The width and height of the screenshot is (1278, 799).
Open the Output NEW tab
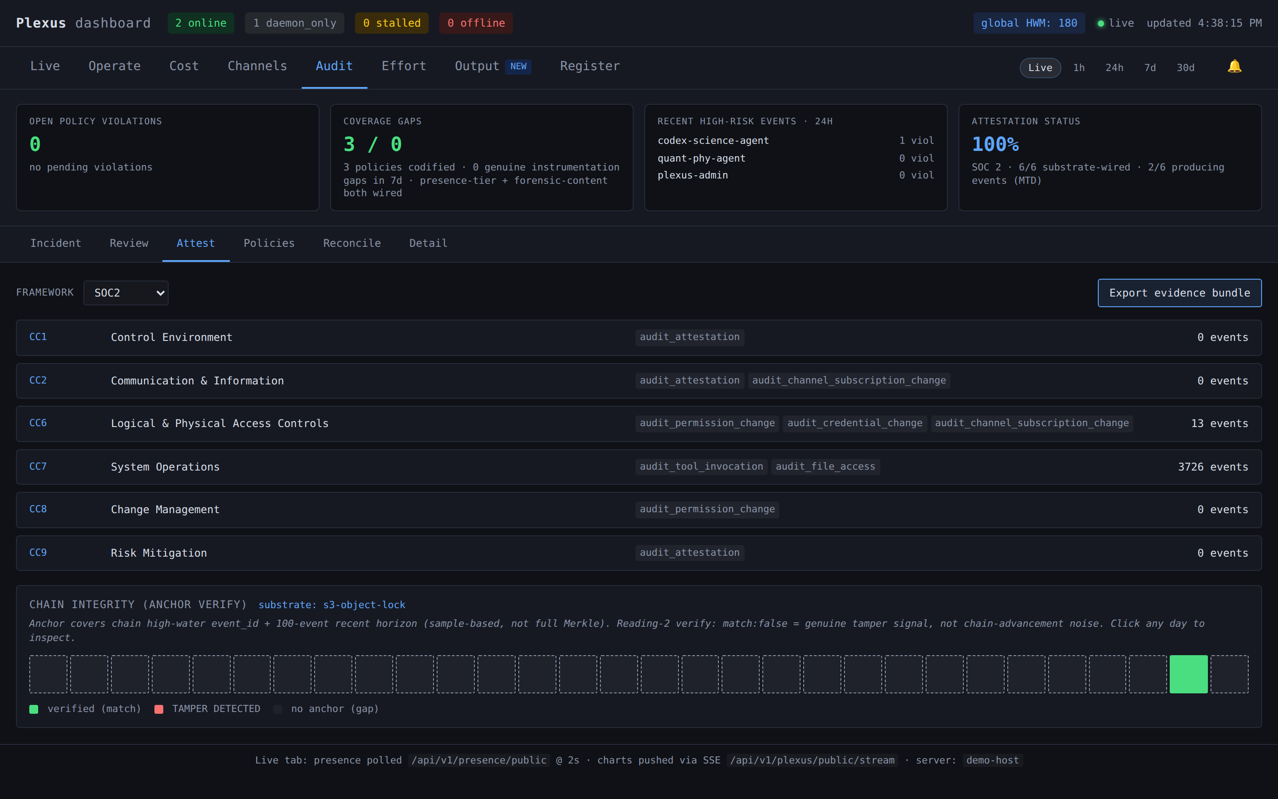click(x=493, y=66)
